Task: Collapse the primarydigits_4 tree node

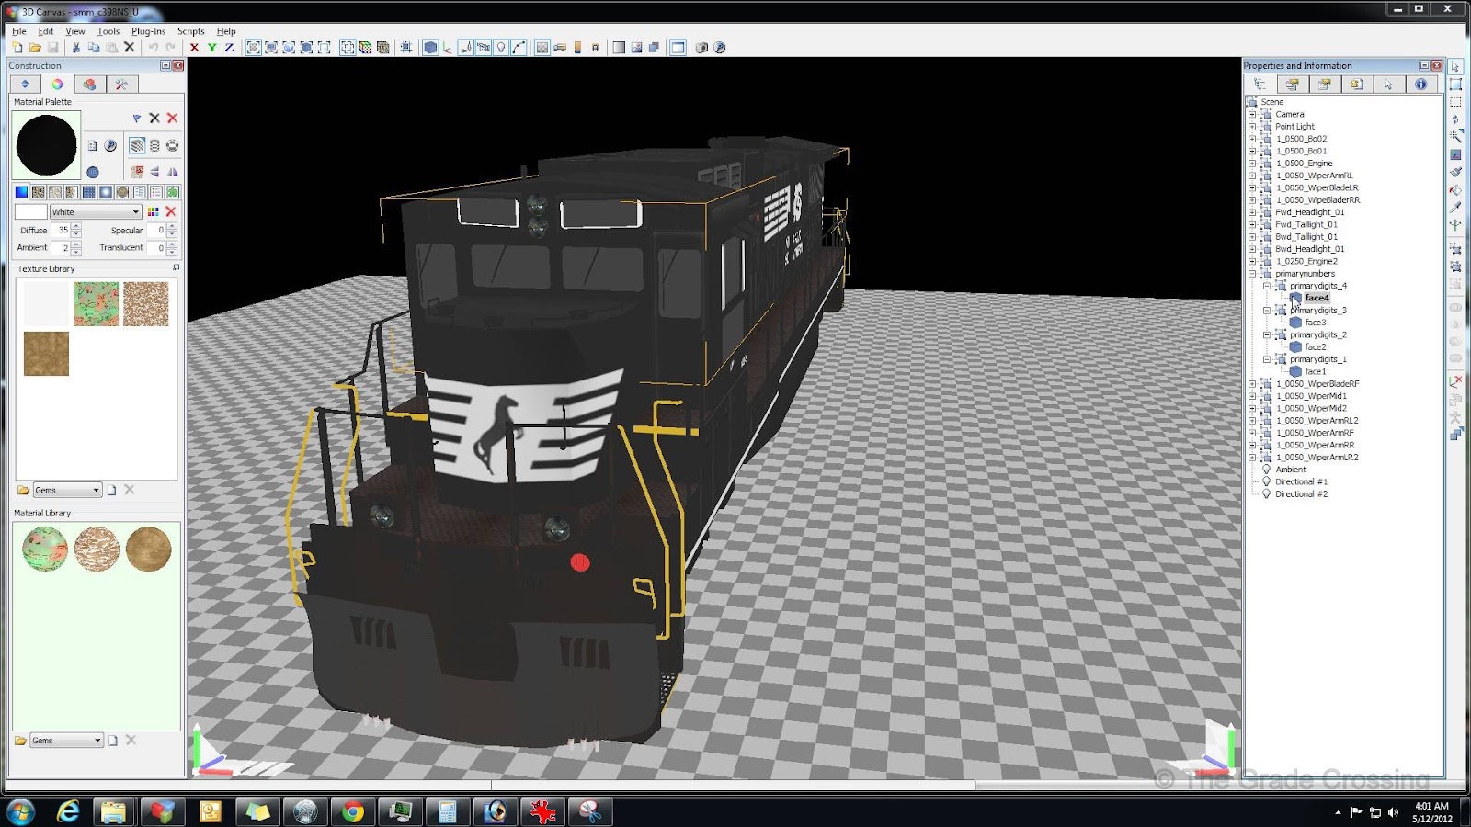Action: [x=1266, y=286]
